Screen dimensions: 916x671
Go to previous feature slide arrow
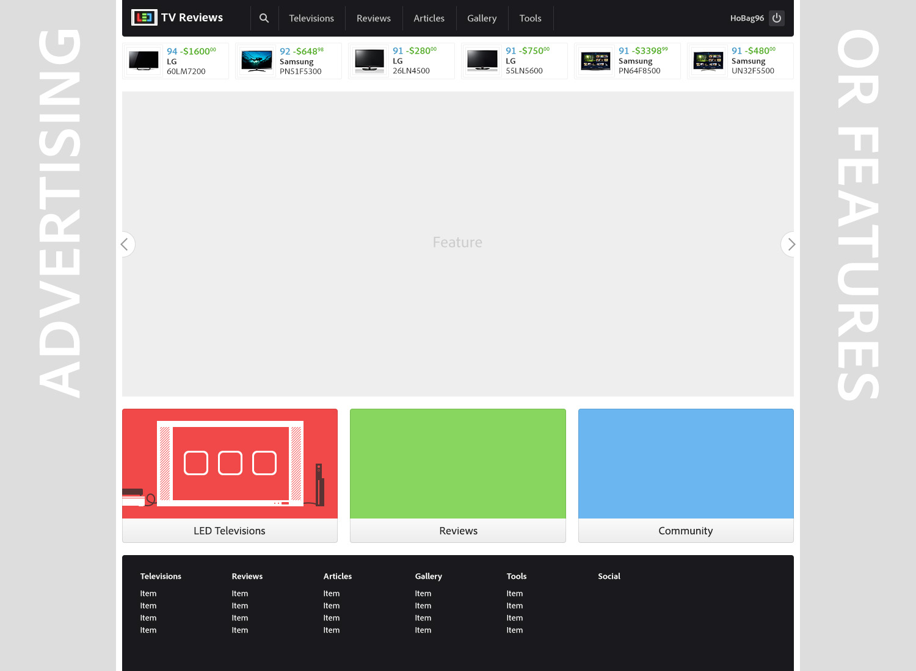point(125,245)
